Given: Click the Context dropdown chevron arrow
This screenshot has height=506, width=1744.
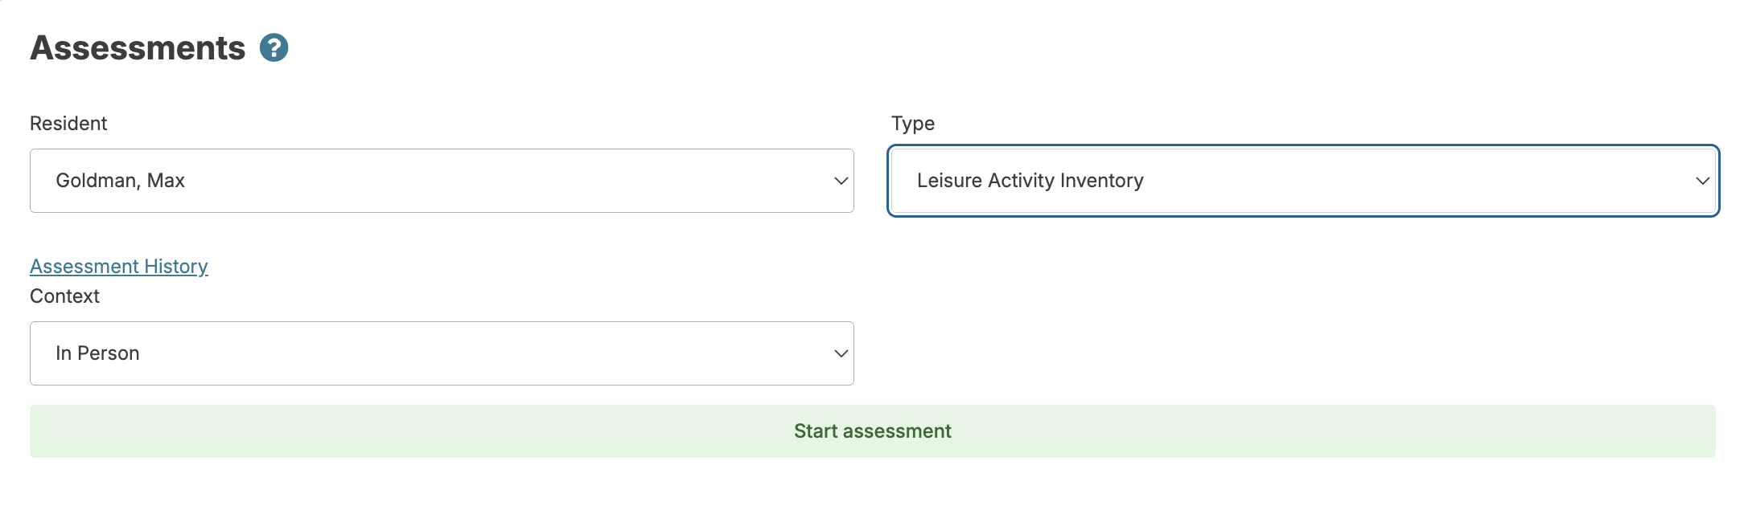Looking at the screenshot, I should pos(841,353).
